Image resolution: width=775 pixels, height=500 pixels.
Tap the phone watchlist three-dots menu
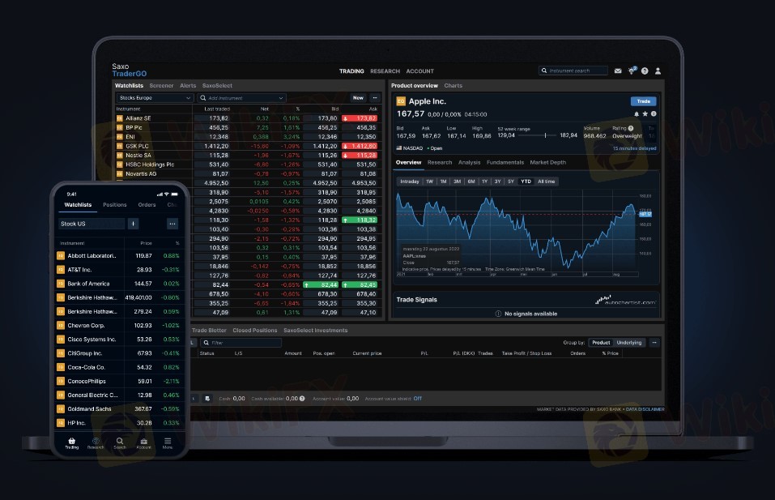(x=172, y=224)
